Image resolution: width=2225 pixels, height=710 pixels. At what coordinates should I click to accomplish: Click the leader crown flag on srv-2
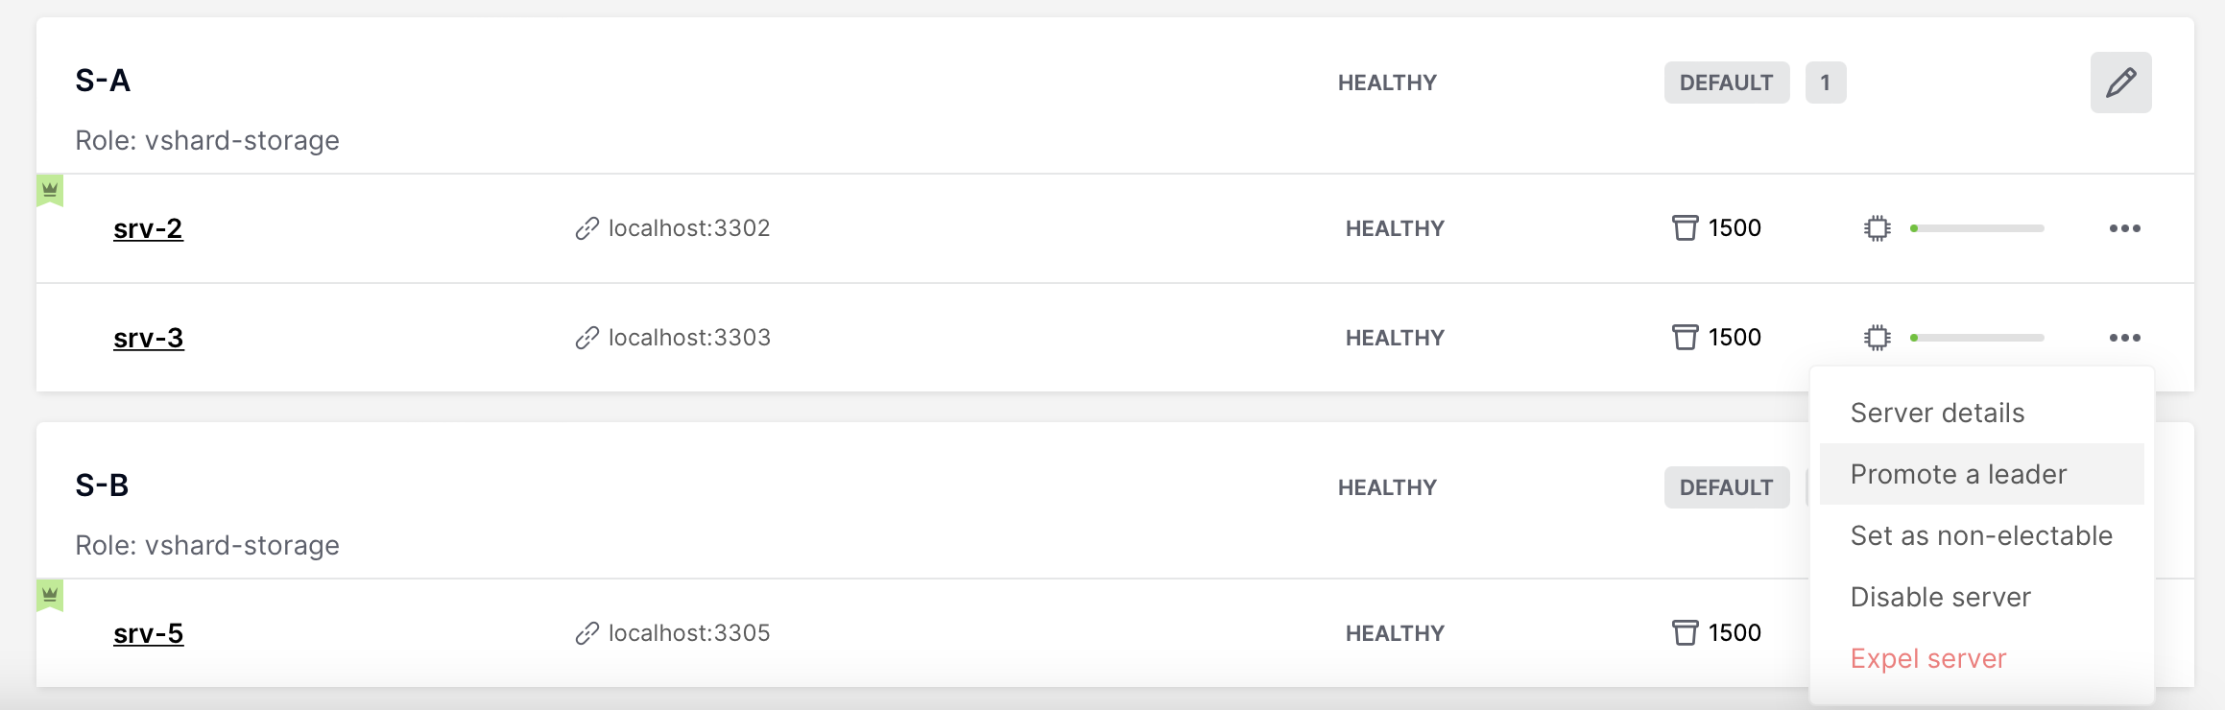(50, 191)
